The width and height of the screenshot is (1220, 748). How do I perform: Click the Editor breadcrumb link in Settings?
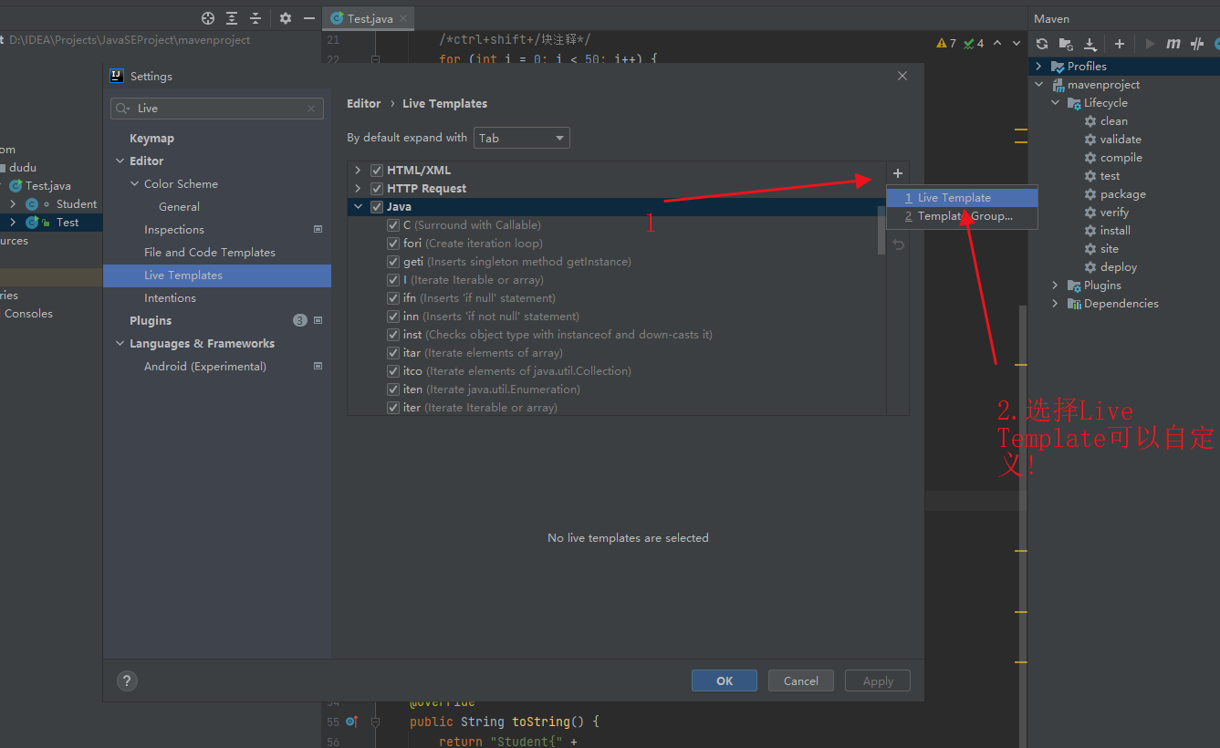(364, 104)
